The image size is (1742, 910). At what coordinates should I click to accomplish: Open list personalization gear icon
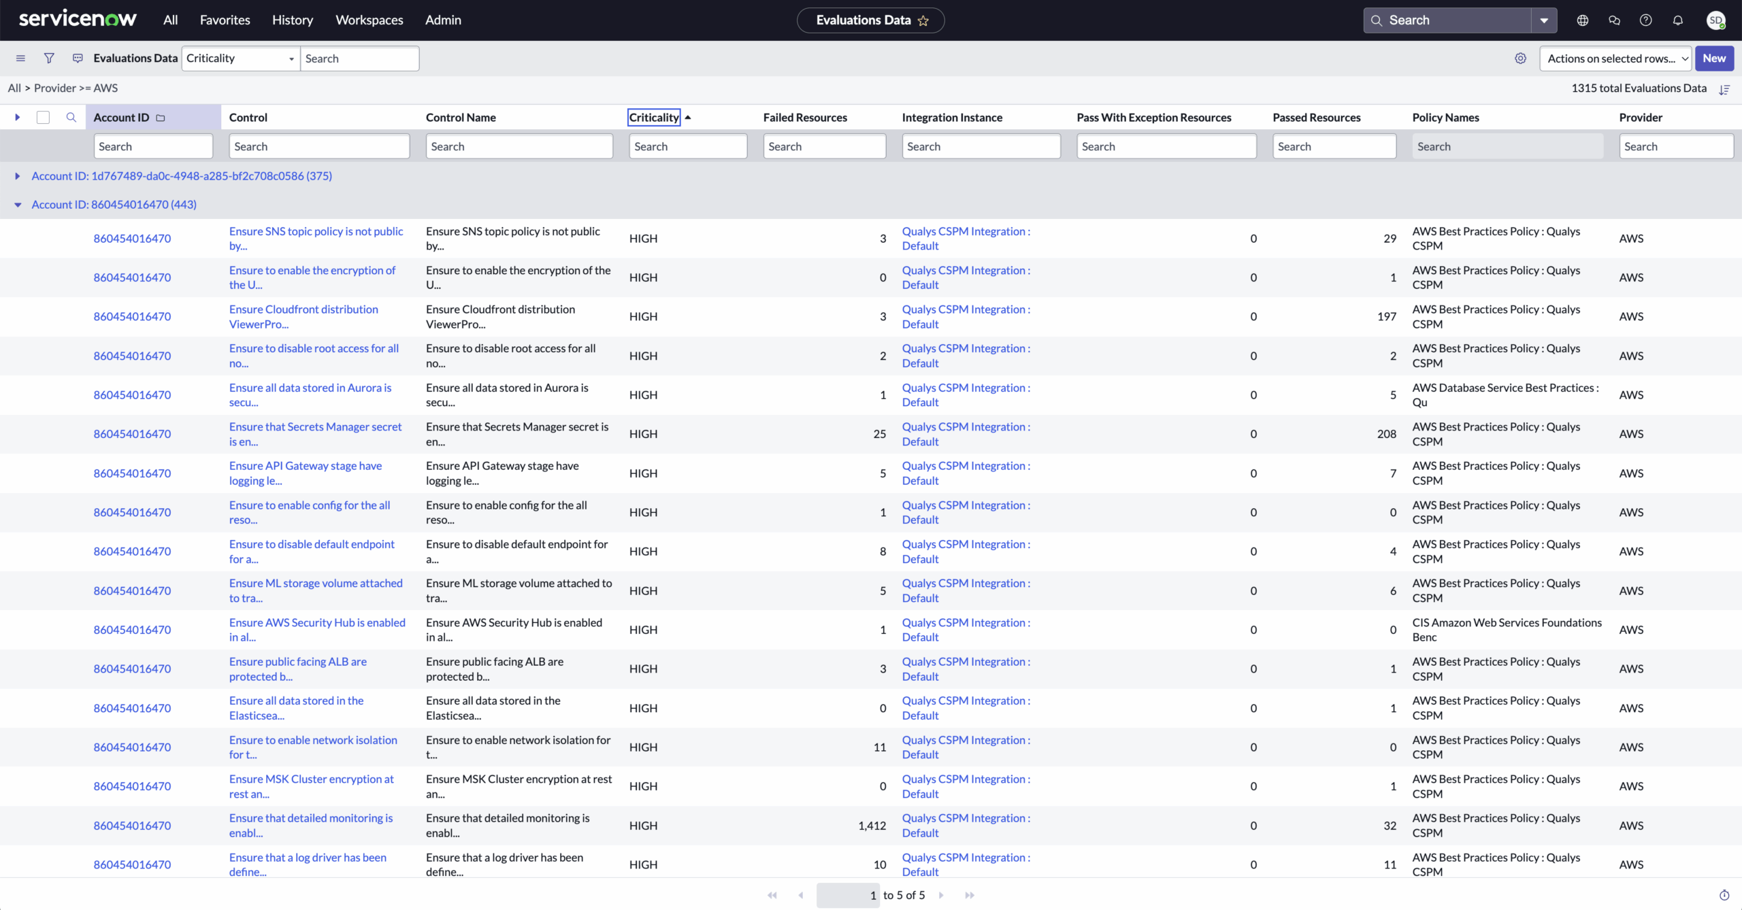pyautogui.click(x=1520, y=58)
